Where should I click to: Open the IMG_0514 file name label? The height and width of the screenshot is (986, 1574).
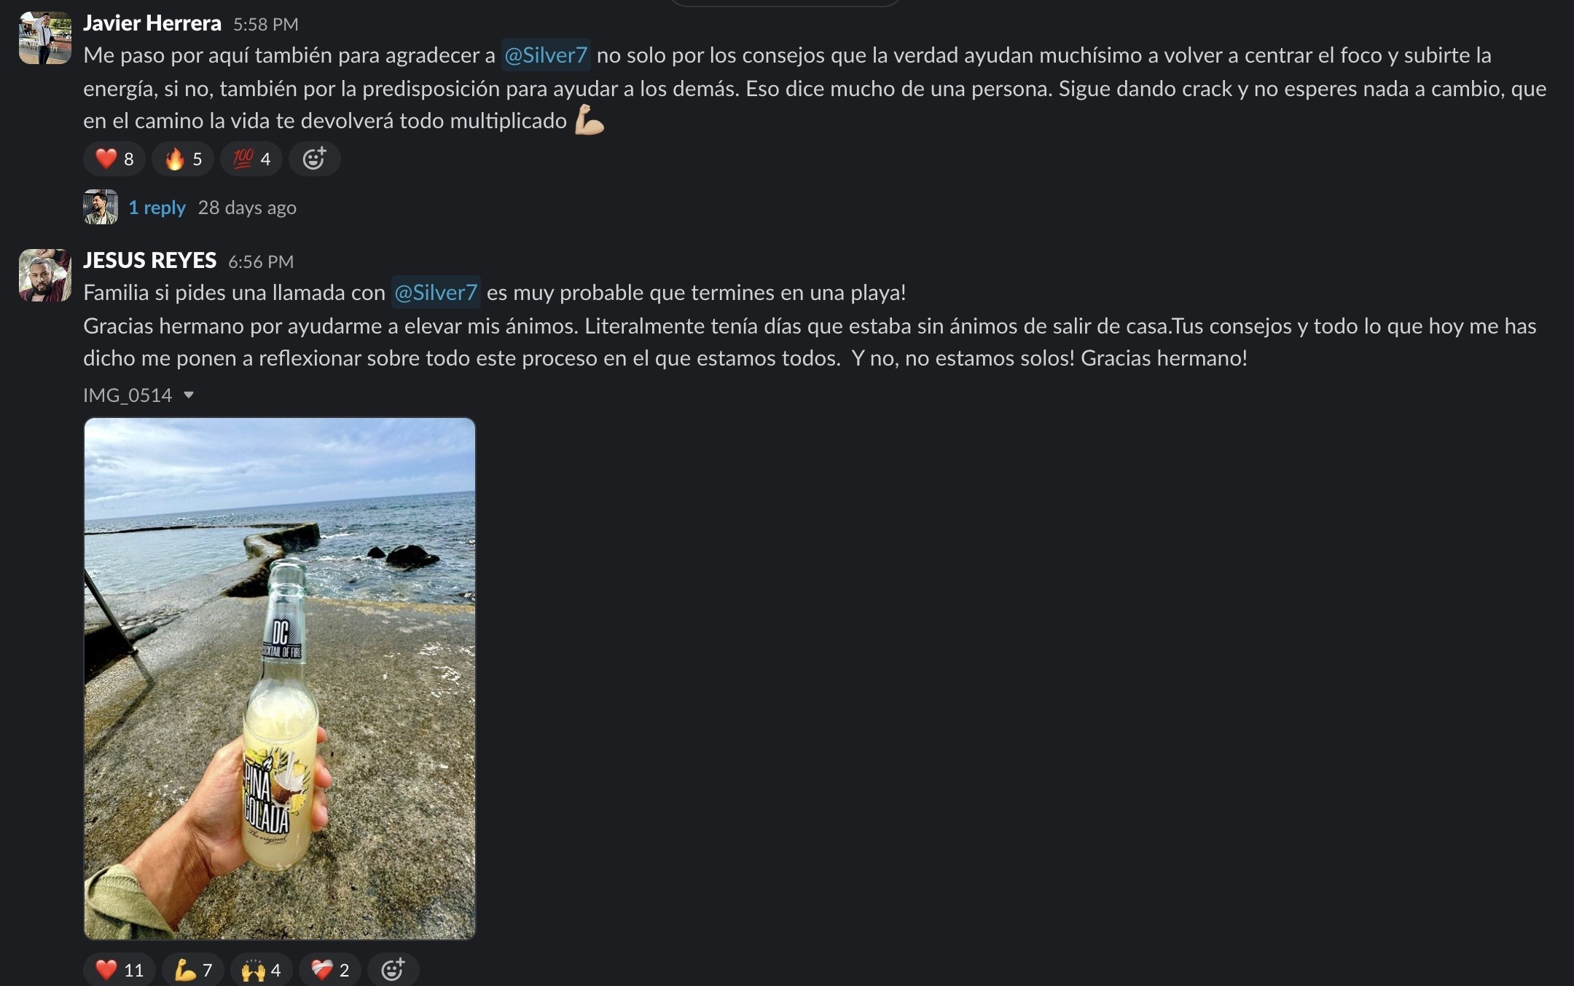tap(128, 395)
